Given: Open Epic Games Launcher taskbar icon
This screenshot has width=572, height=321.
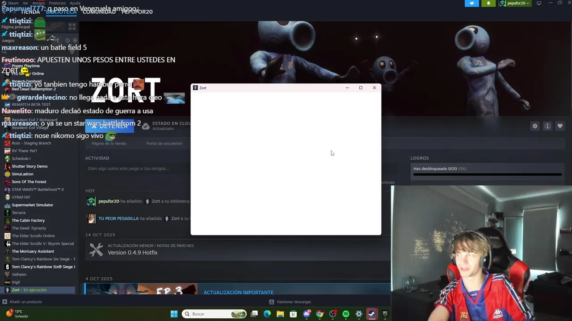Looking at the screenshot, I should [x=385, y=314].
